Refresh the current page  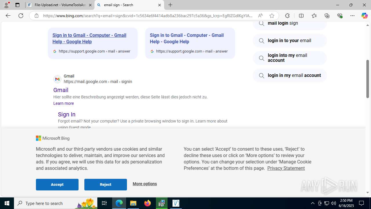(21, 16)
